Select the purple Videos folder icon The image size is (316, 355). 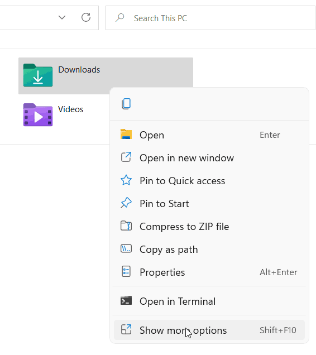(x=38, y=115)
